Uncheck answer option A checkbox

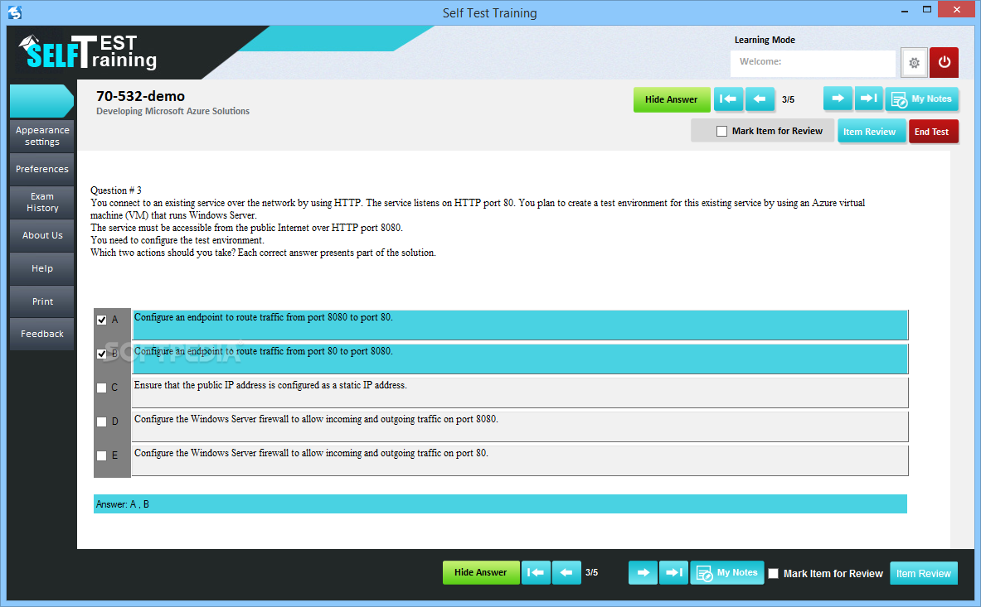[x=101, y=320]
